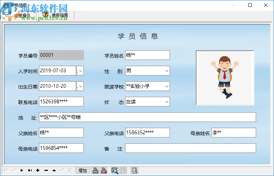Click the 母亲姓名 input field
Image resolution: width=274 pixels, height=176 pixels.
click(234, 133)
